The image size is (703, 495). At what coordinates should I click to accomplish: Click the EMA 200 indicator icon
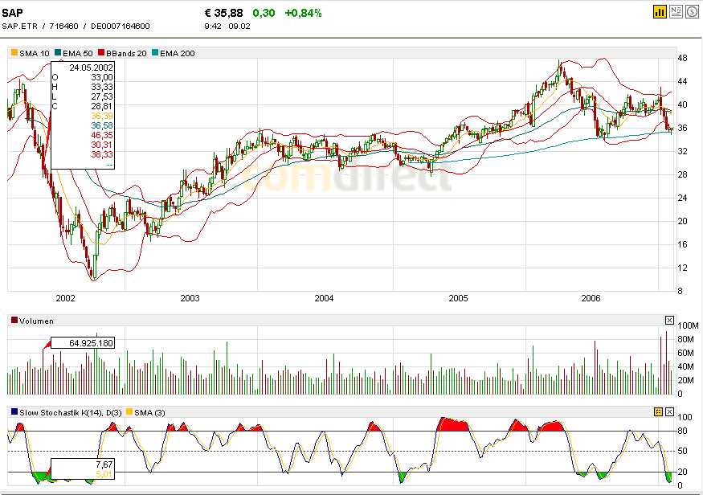[x=154, y=53]
